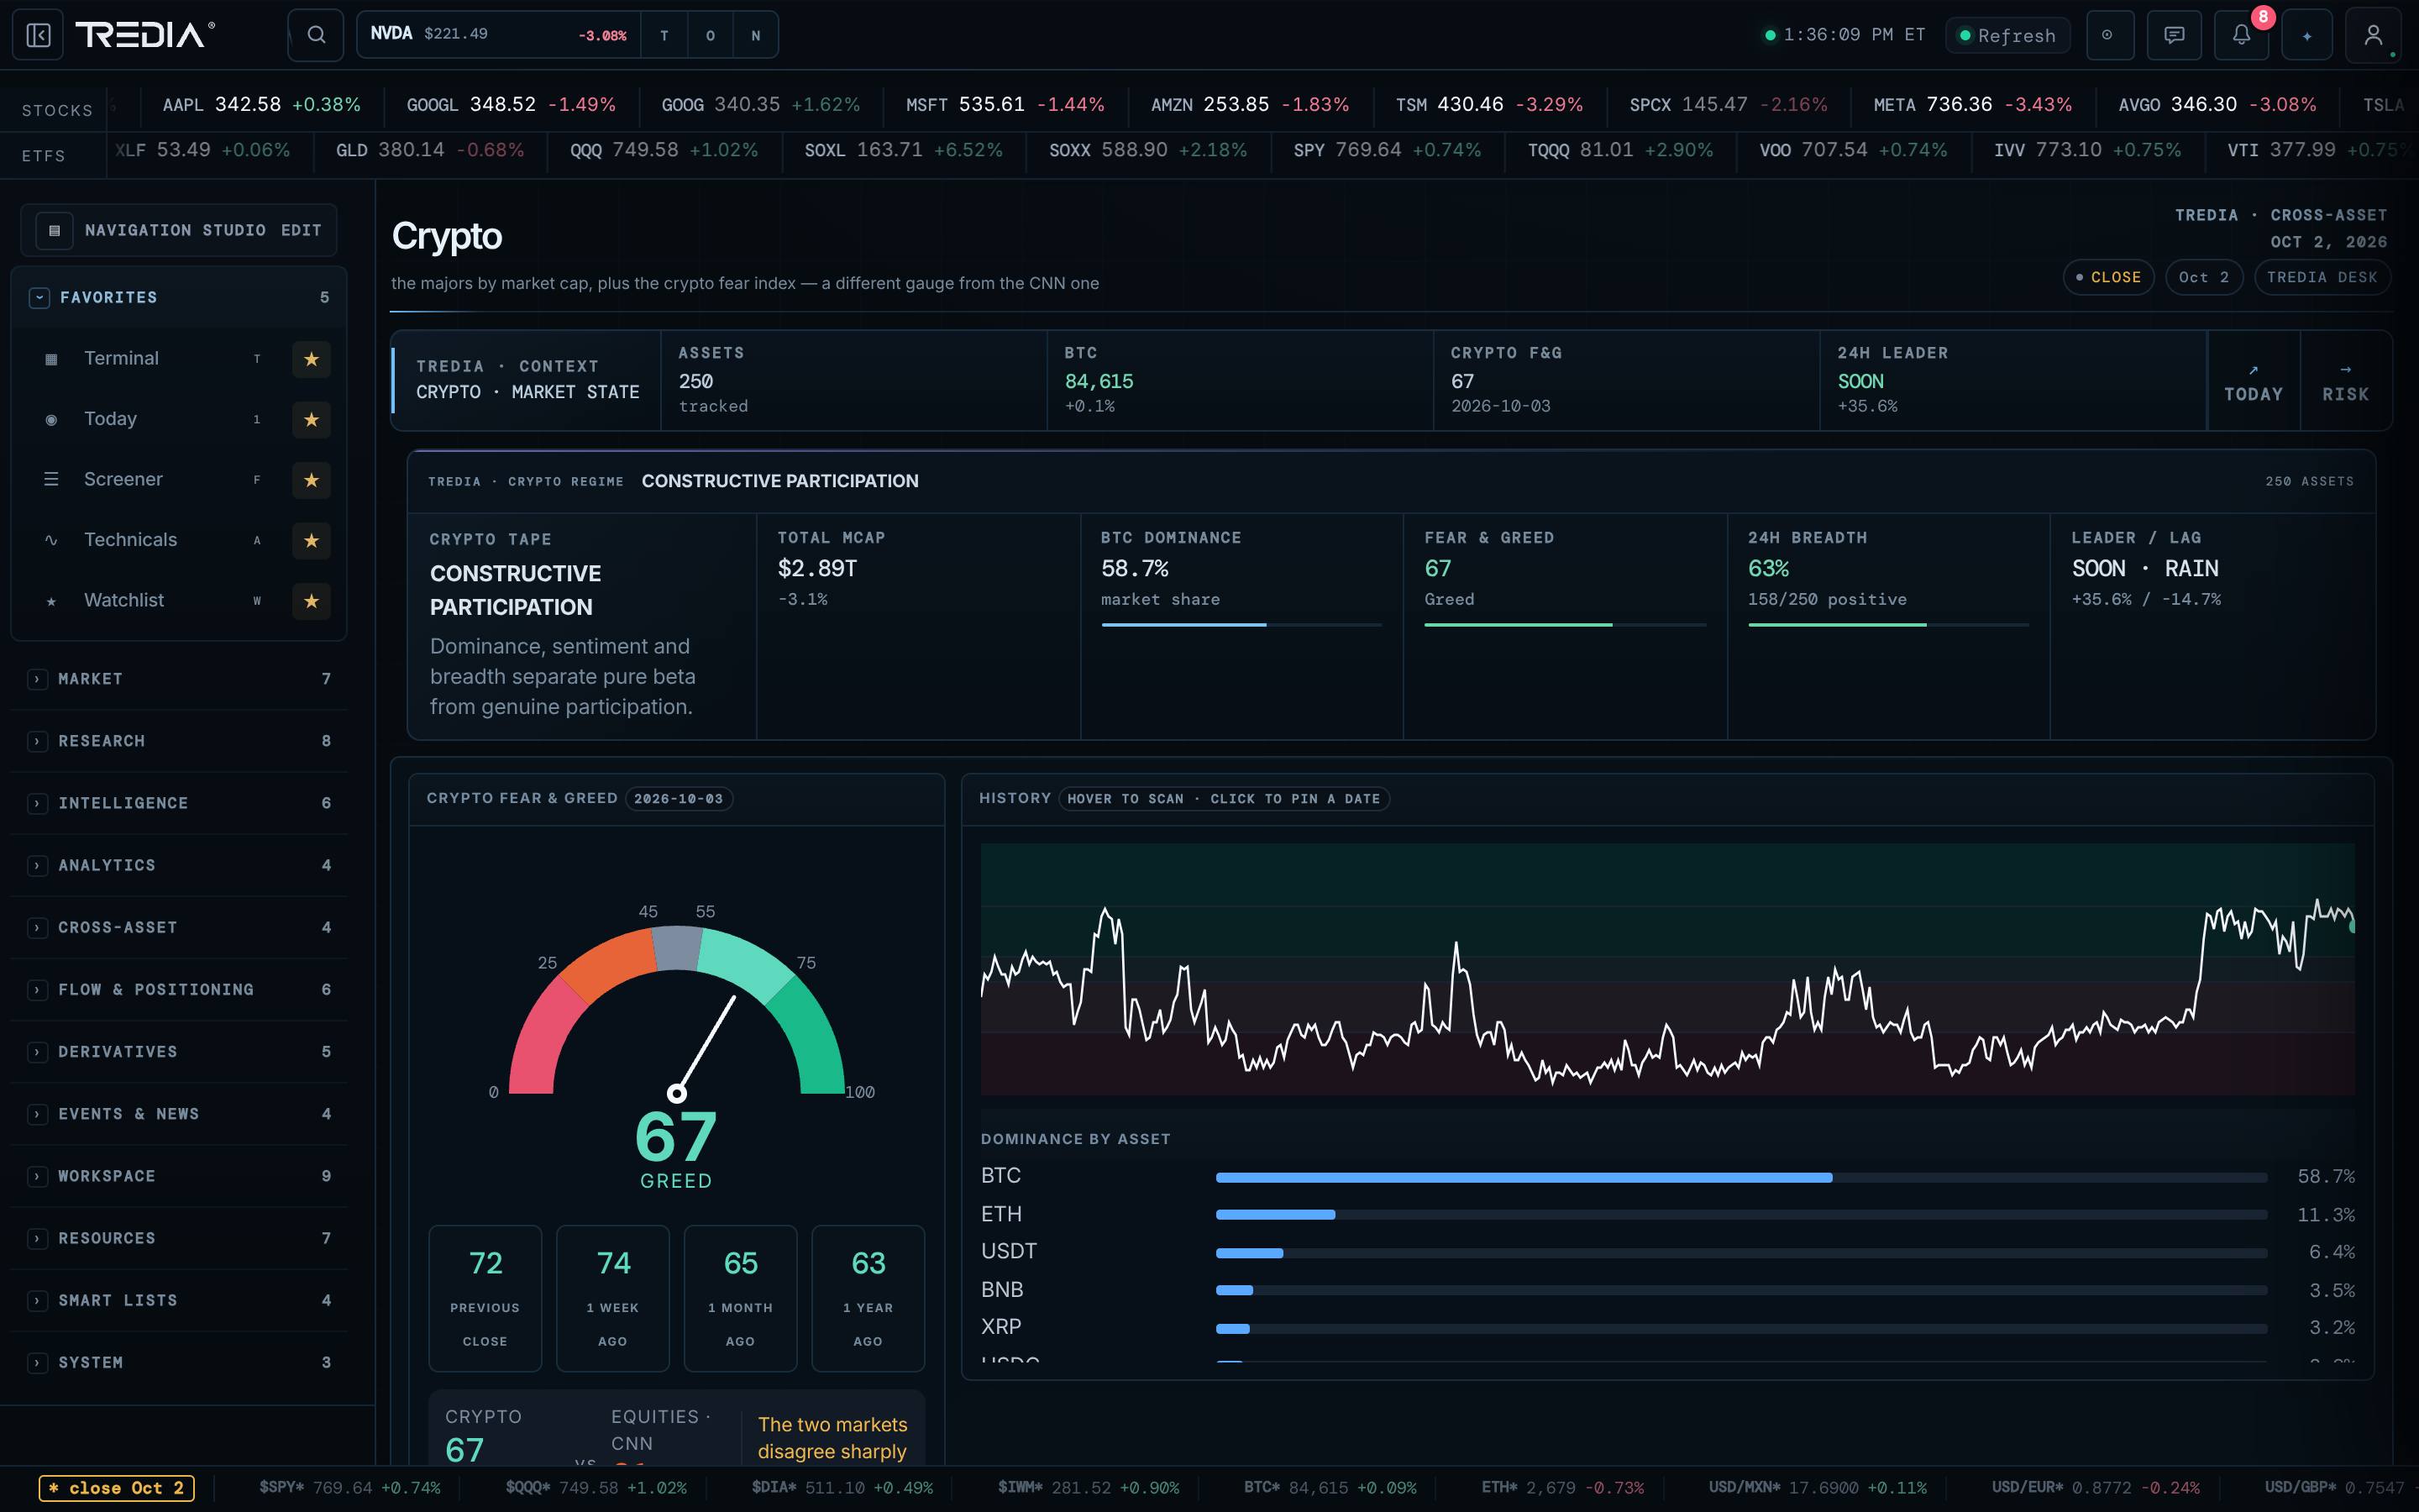Click the Screener list icon
This screenshot has width=2419, height=1512.
[x=51, y=479]
